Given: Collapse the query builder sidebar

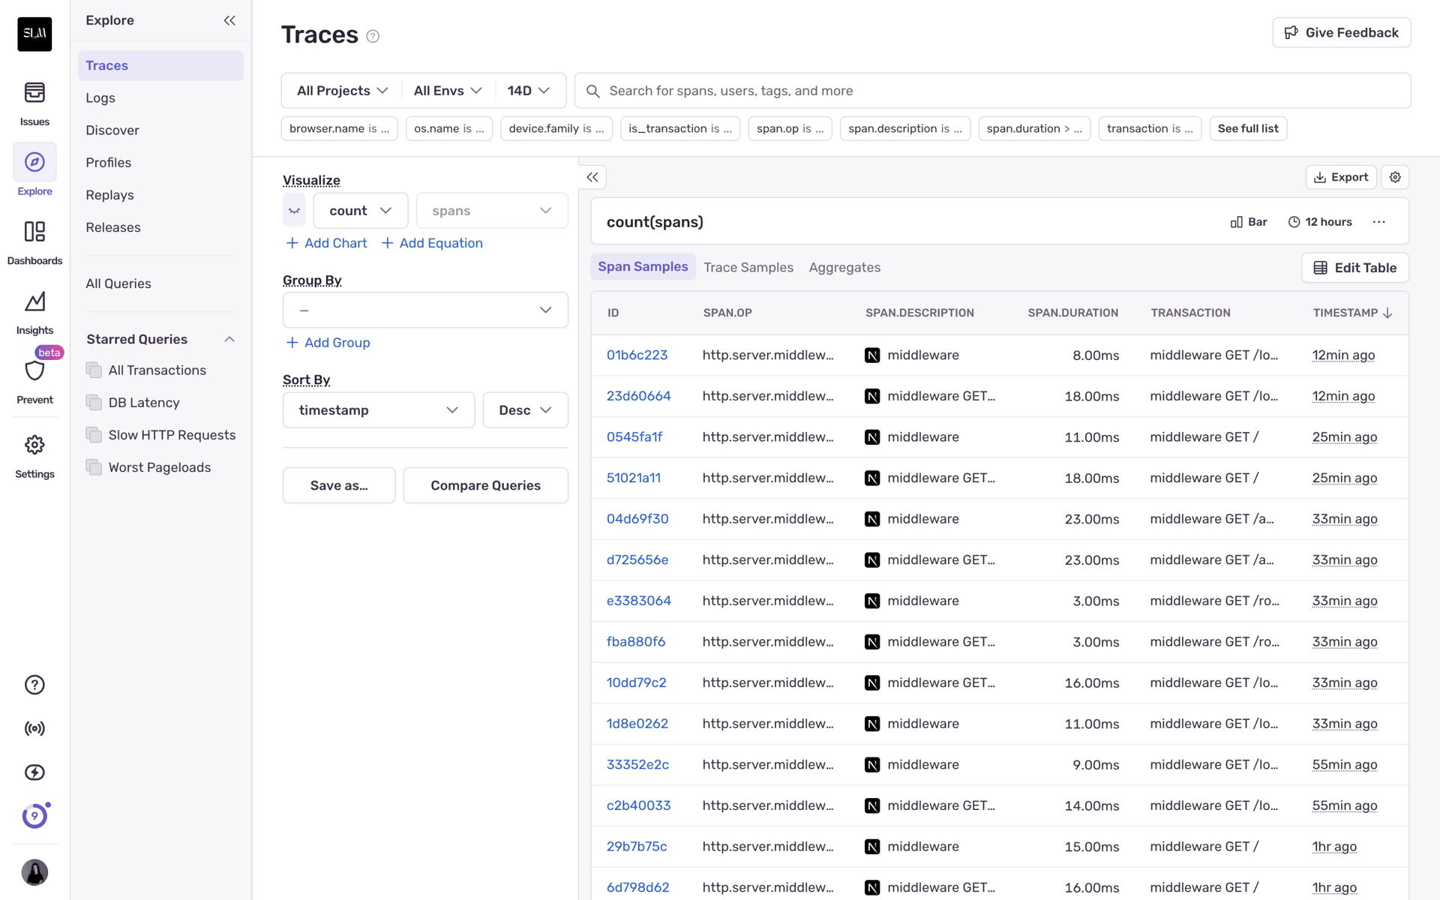Looking at the screenshot, I should [592, 177].
